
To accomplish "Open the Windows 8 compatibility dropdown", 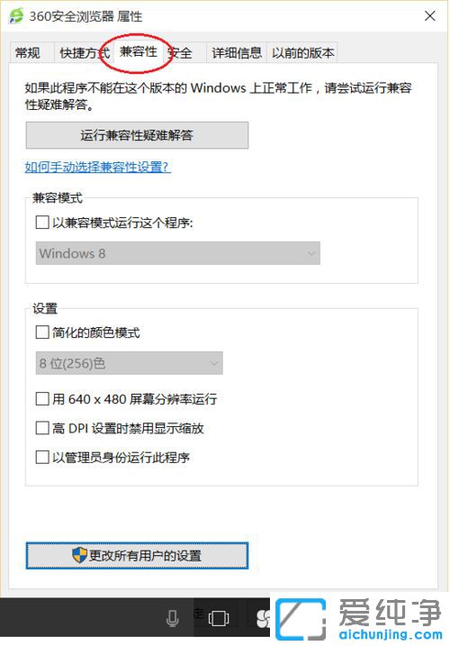I will click(x=178, y=253).
